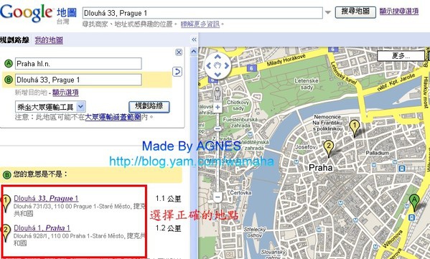Pan map left with navigation arrow

(208, 65)
